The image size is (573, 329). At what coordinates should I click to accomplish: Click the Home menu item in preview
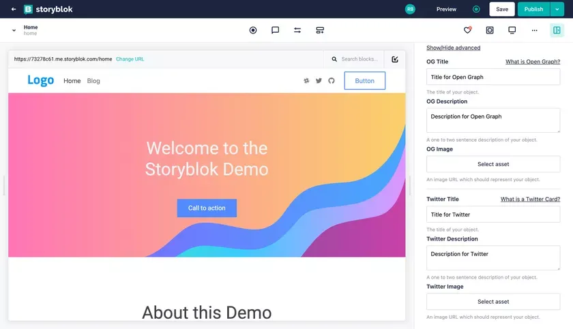pyautogui.click(x=72, y=81)
